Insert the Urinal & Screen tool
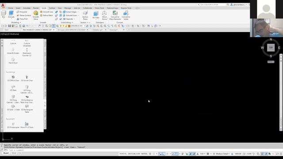Viewport: 283px width, 159px height. [13, 51]
